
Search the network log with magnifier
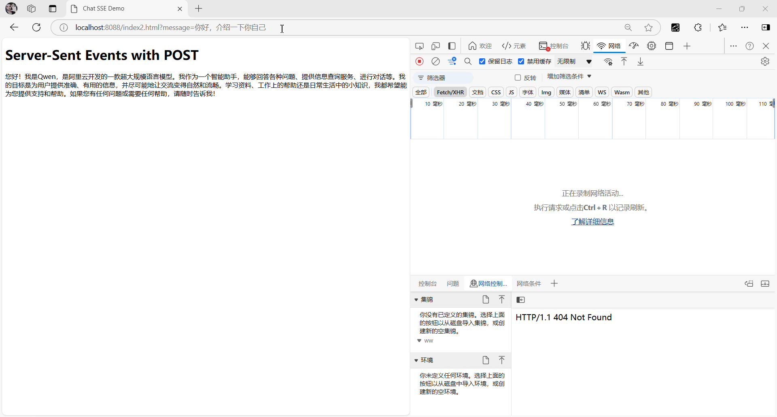pyautogui.click(x=468, y=62)
